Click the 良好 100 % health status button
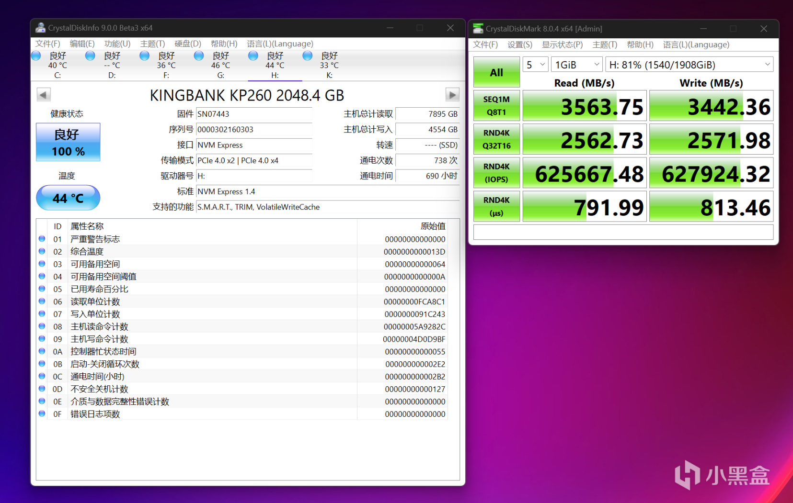 (68, 142)
